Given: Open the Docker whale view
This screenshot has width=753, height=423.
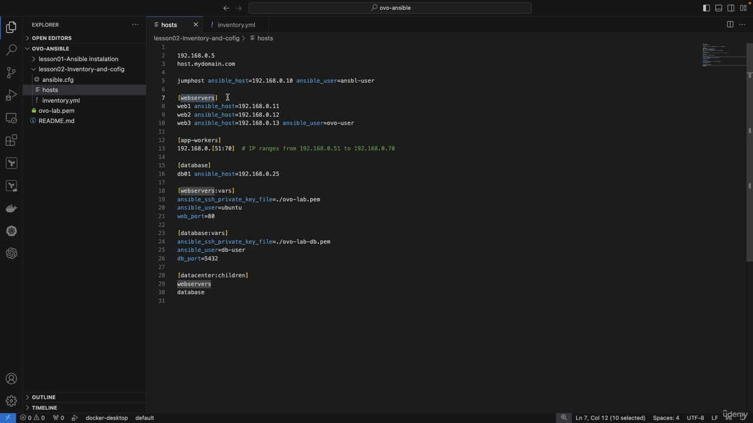Looking at the screenshot, I should click(11, 208).
